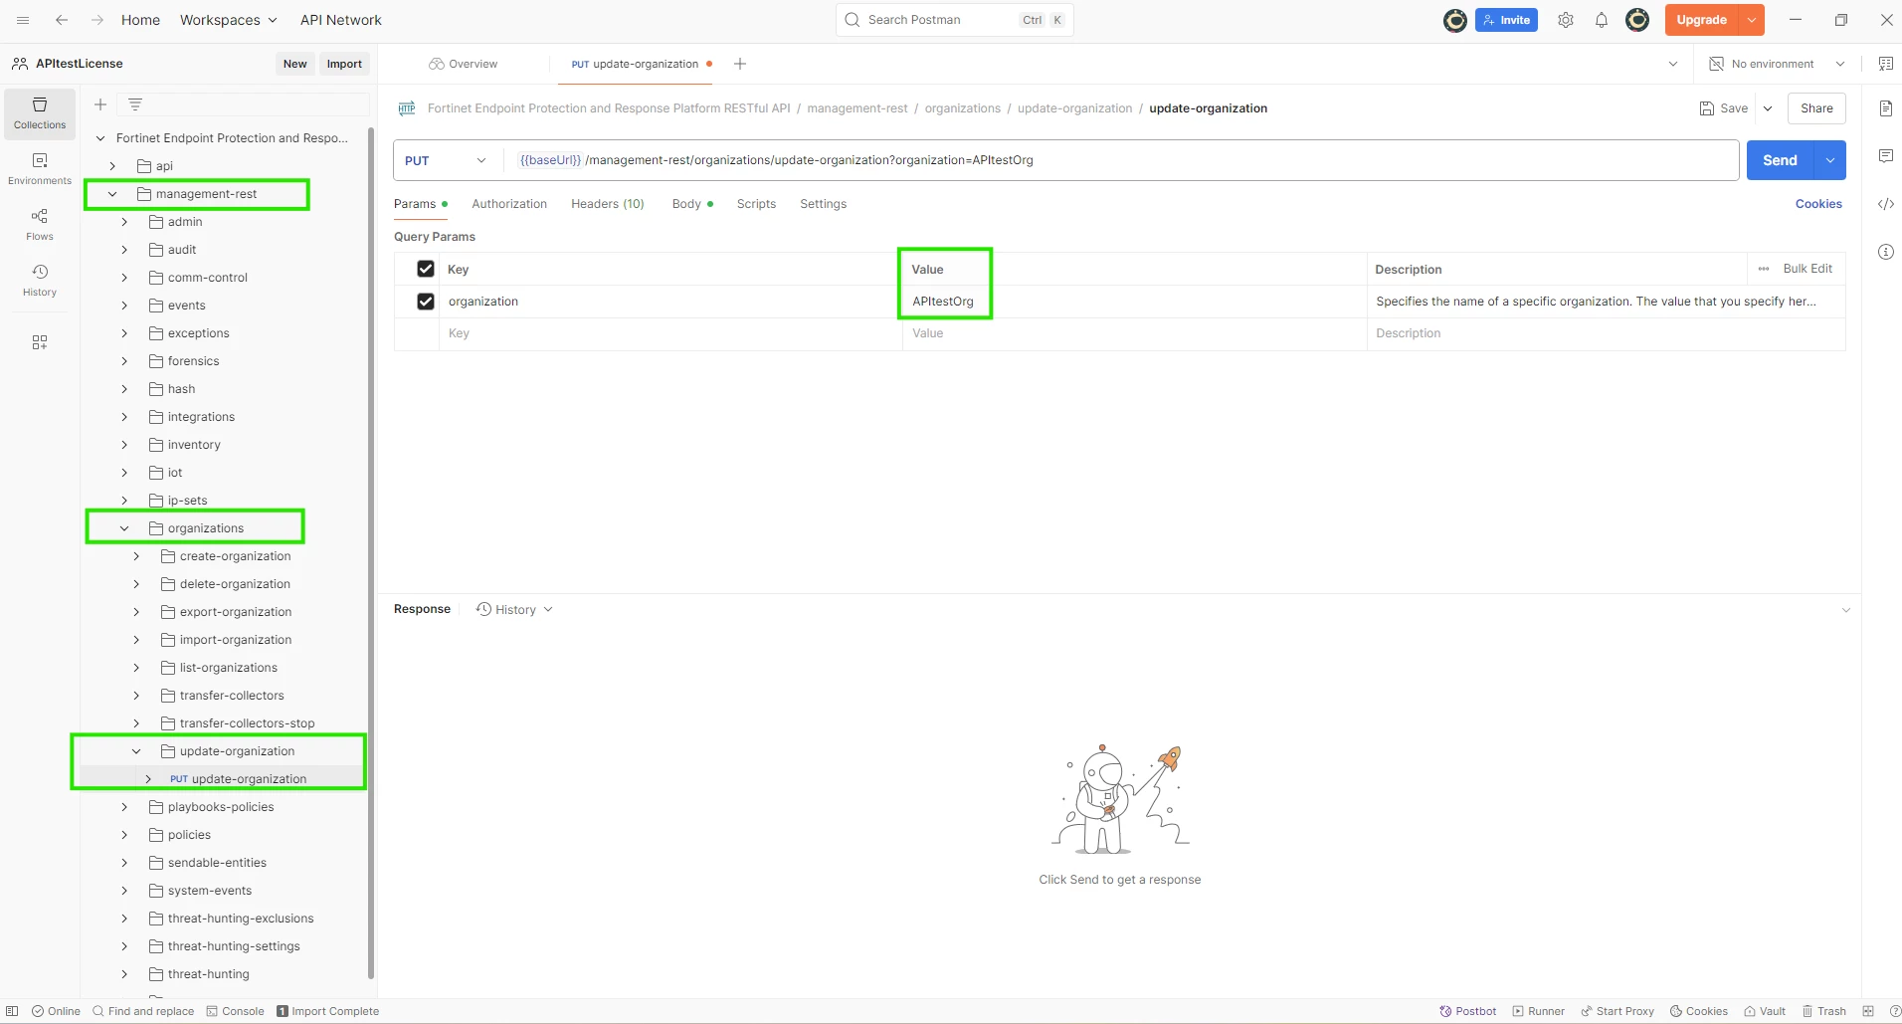The image size is (1902, 1024).
Task: Click the request URL field
Action: (x=1121, y=160)
